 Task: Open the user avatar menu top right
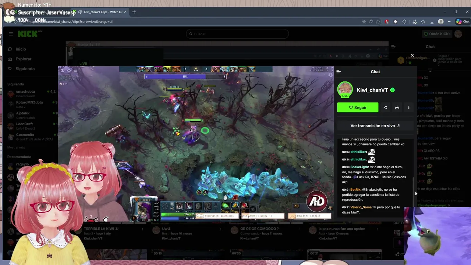coord(458,34)
